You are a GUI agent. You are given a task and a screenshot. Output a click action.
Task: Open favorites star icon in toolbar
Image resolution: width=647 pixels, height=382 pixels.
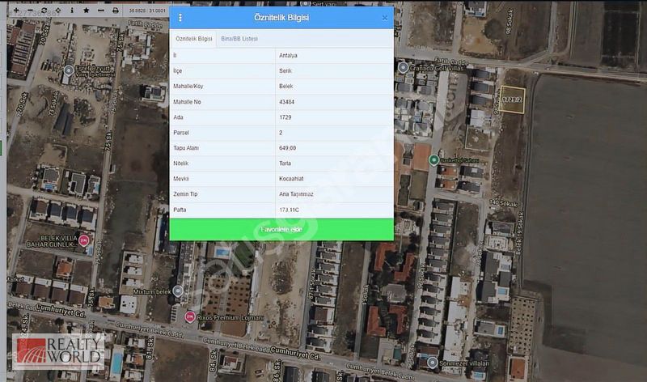87,11
